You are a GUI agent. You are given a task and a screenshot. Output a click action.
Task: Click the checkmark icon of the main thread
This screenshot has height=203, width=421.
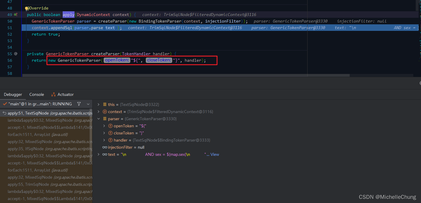coord(4,104)
